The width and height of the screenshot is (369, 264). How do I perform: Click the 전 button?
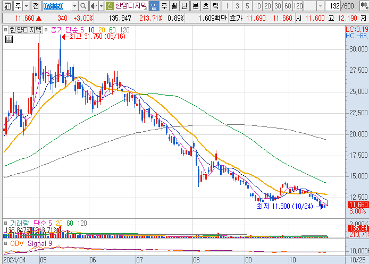(36, 6)
